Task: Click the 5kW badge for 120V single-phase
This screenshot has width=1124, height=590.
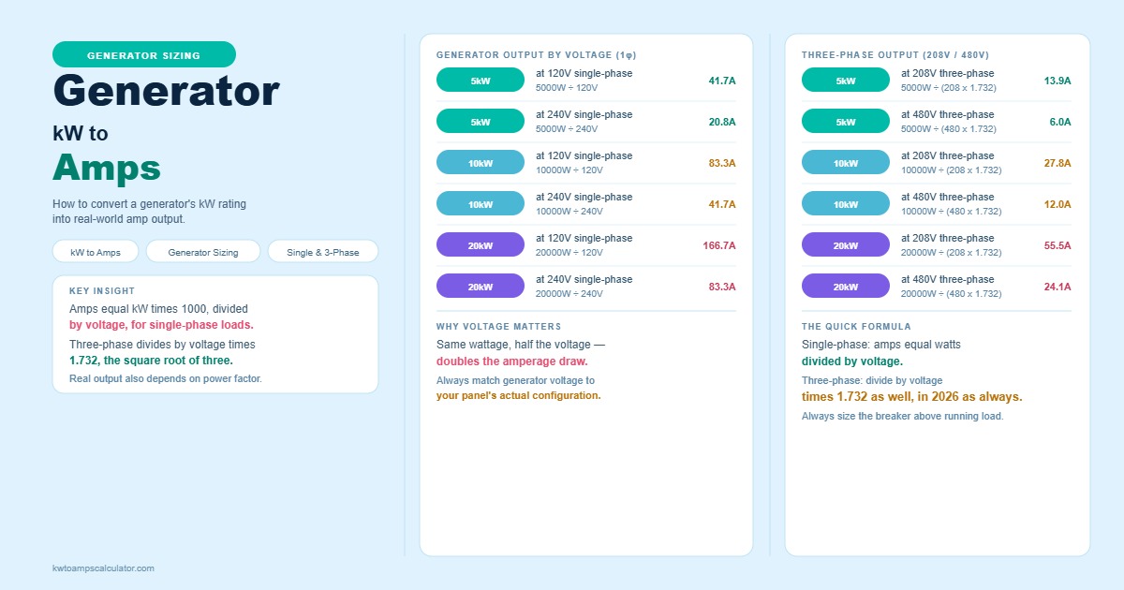Action: [x=481, y=81]
